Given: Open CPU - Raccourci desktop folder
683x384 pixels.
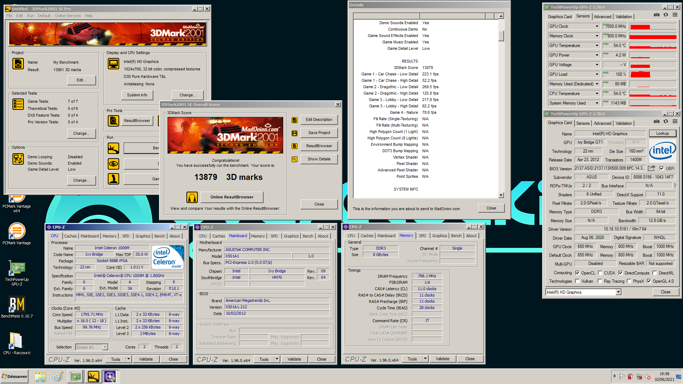Looking at the screenshot, I should 17,343.
